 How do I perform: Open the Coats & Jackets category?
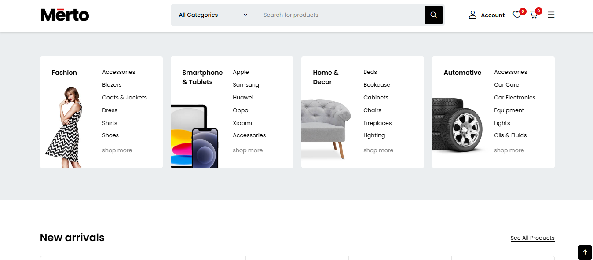pyautogui.click(x=124, y=98)
